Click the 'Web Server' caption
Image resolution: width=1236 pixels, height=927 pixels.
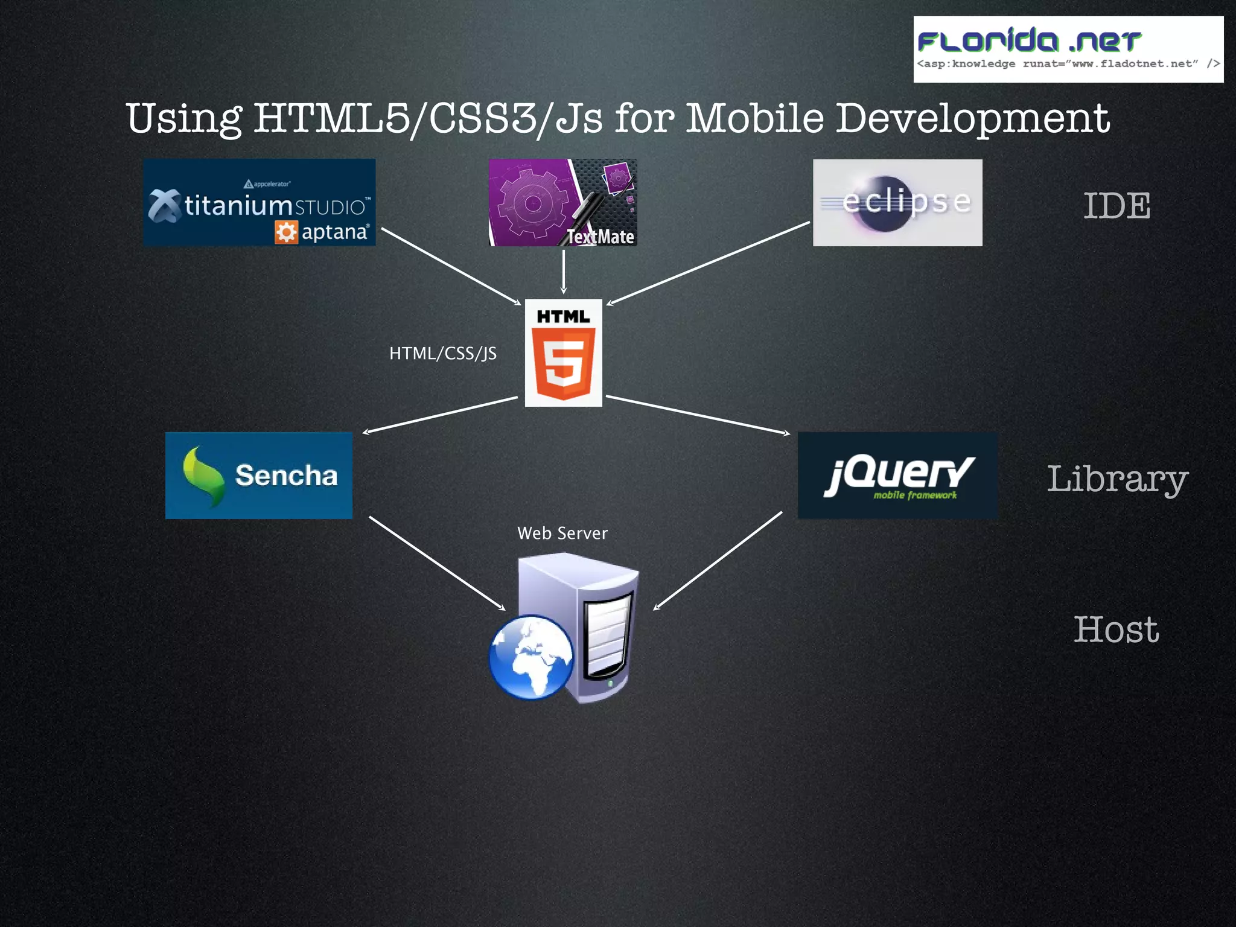click(x=562, y=533)
